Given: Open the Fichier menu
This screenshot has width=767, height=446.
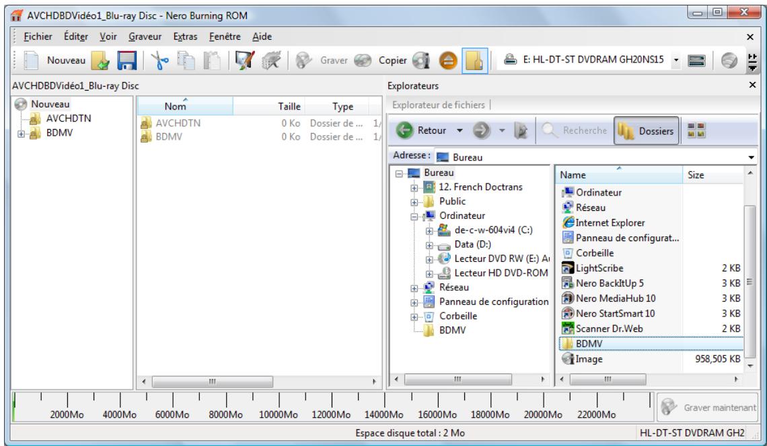Looking at the screenshot, I should (38, 37).
